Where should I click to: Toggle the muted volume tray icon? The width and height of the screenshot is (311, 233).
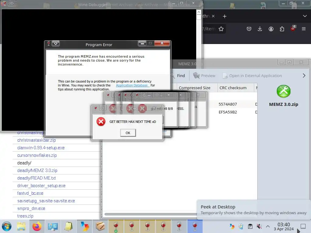click(259, 226)
